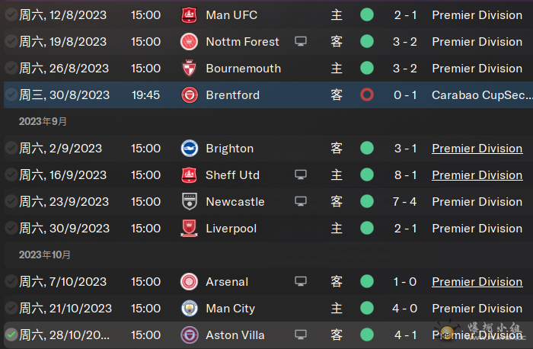The width and height of the screenshot is (533, 349).
Task: Click TV broadcast icon for Newcastle match
Action: [x=301, y=201]
